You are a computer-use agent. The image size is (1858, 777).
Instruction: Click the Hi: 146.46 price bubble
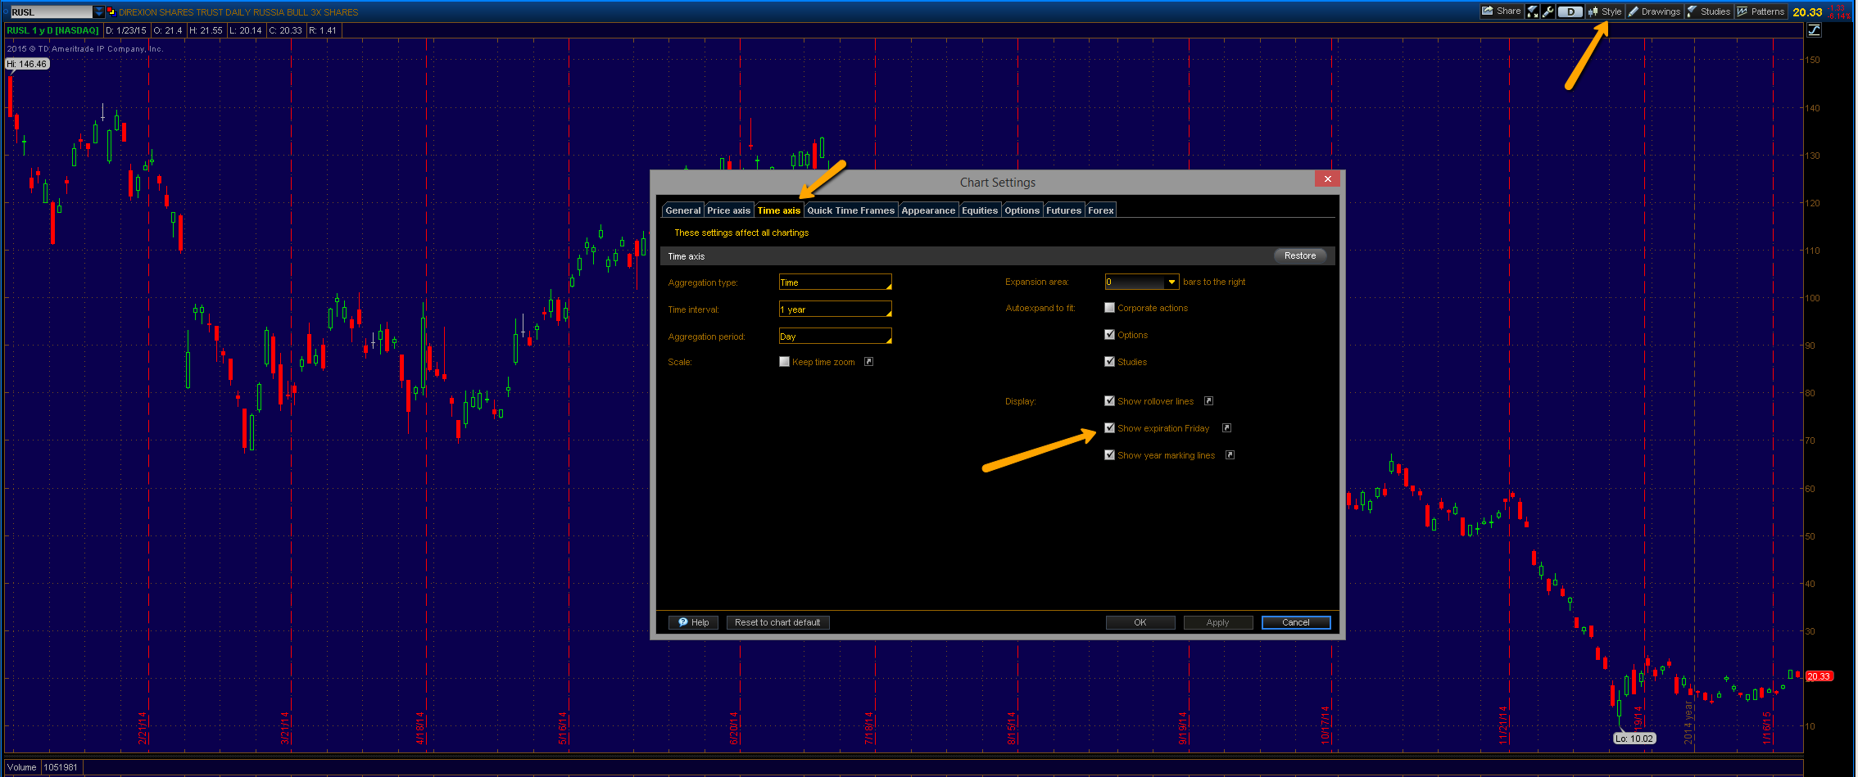click(27, 64)
